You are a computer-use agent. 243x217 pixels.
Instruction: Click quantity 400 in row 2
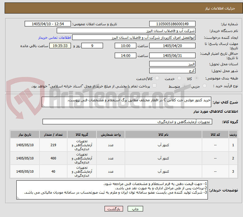53,158
